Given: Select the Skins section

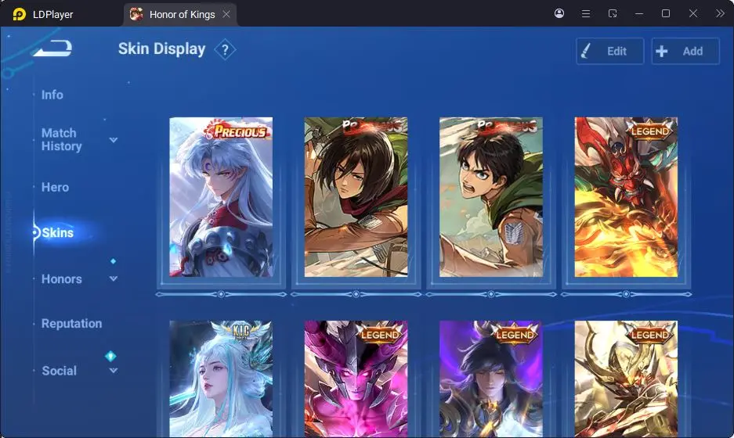Looking at the screenshot, I should point(58,232).
